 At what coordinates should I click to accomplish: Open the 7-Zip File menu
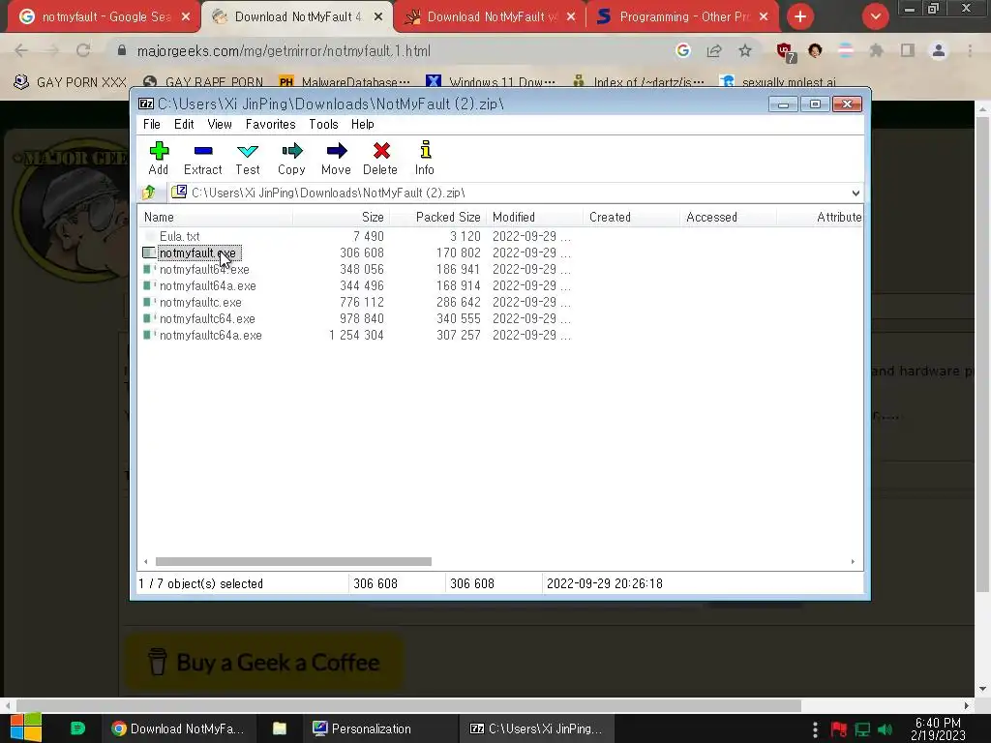(152, 125)
